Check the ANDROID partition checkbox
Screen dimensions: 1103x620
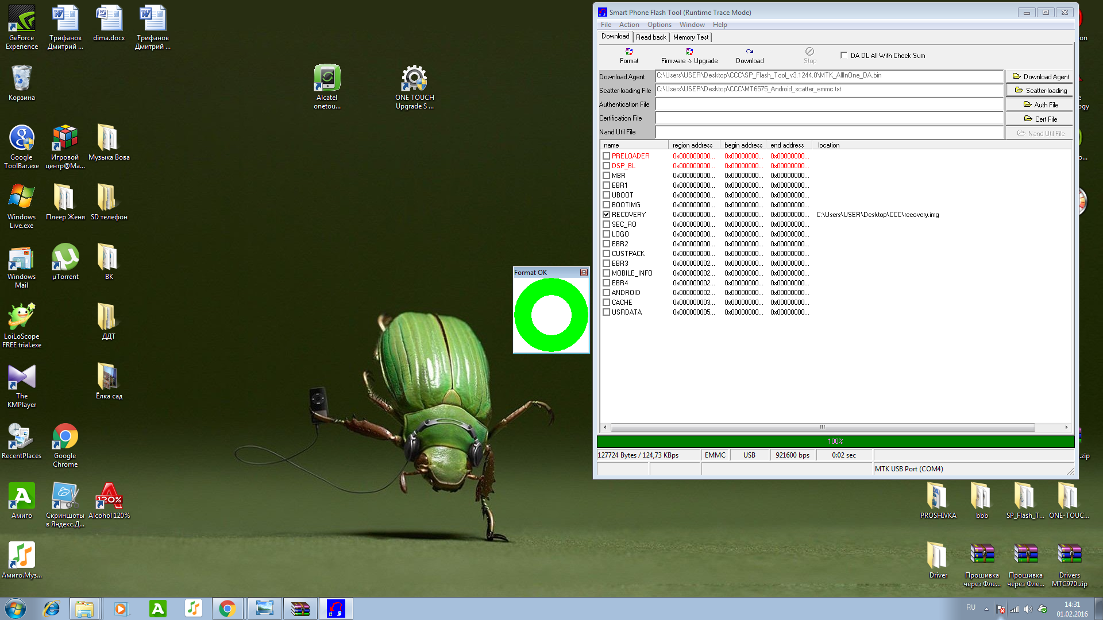pyautogui.click(x=606, y=293)
